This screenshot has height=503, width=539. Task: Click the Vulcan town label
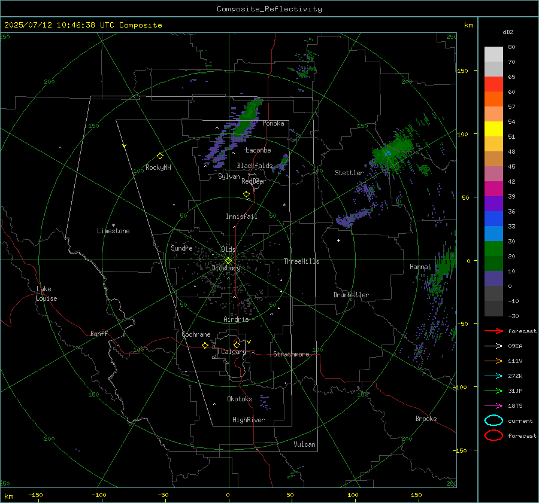(304, 444)
